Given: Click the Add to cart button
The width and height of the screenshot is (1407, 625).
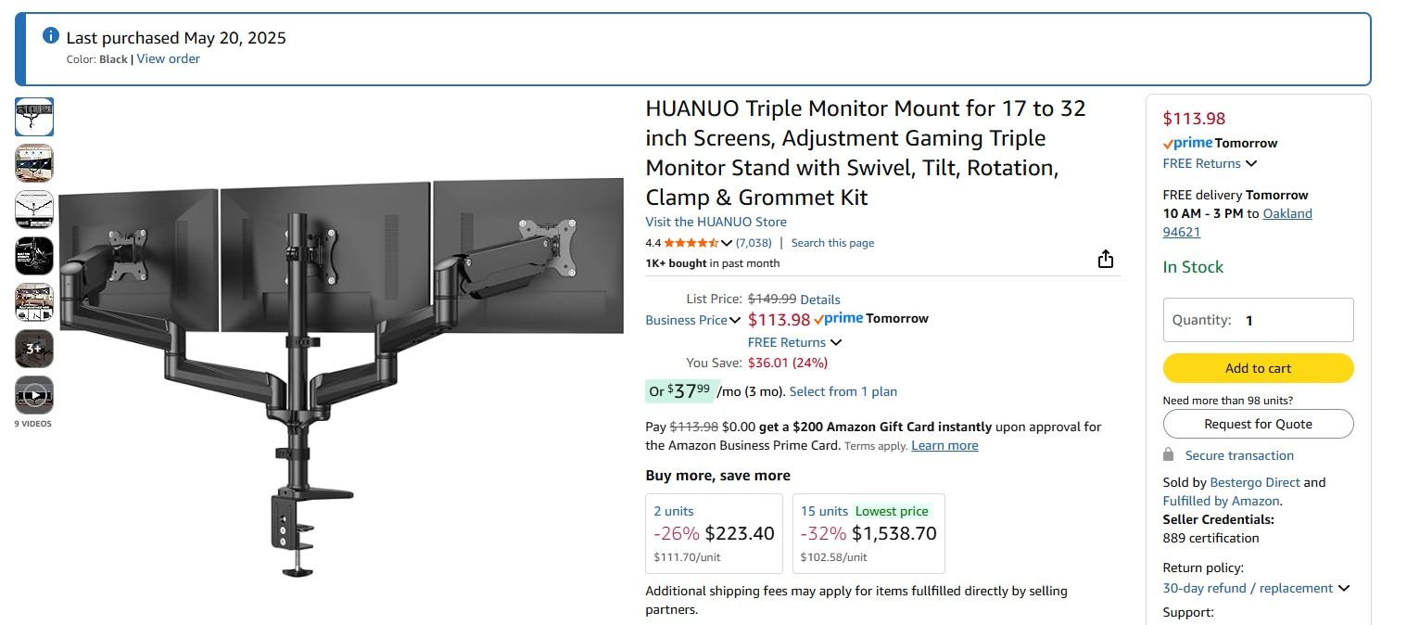Looking at the screenshot, I should 1258,368.
